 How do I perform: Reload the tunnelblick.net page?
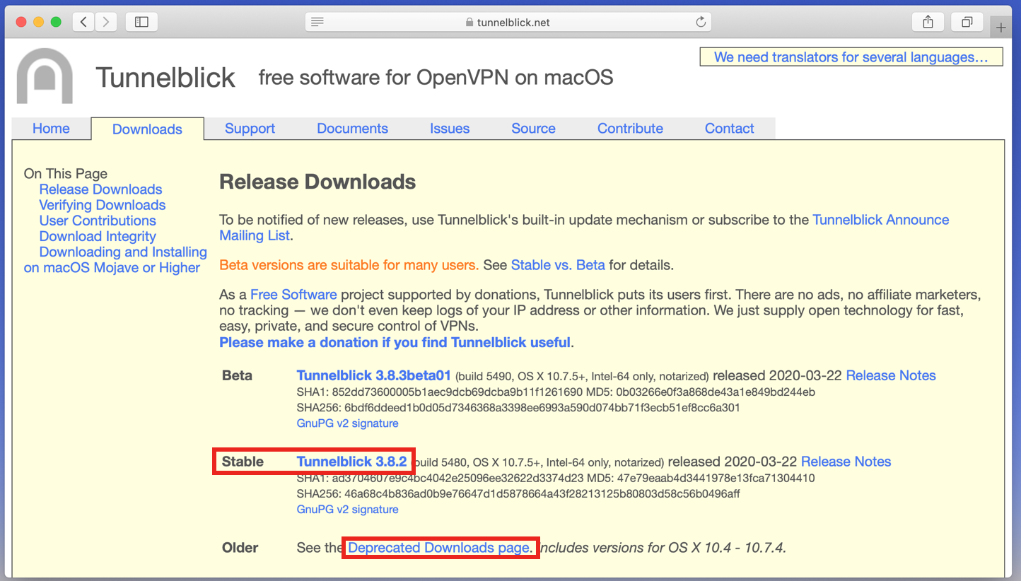coord(701,22)
